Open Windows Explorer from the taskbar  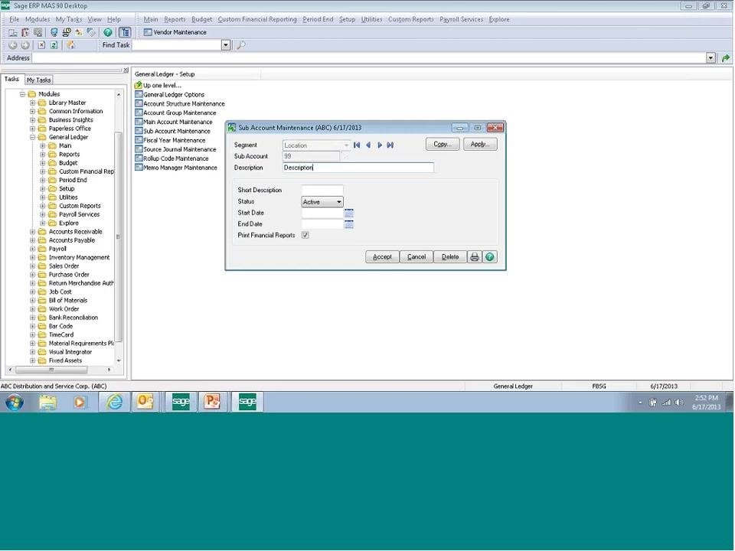pos(47,402)
